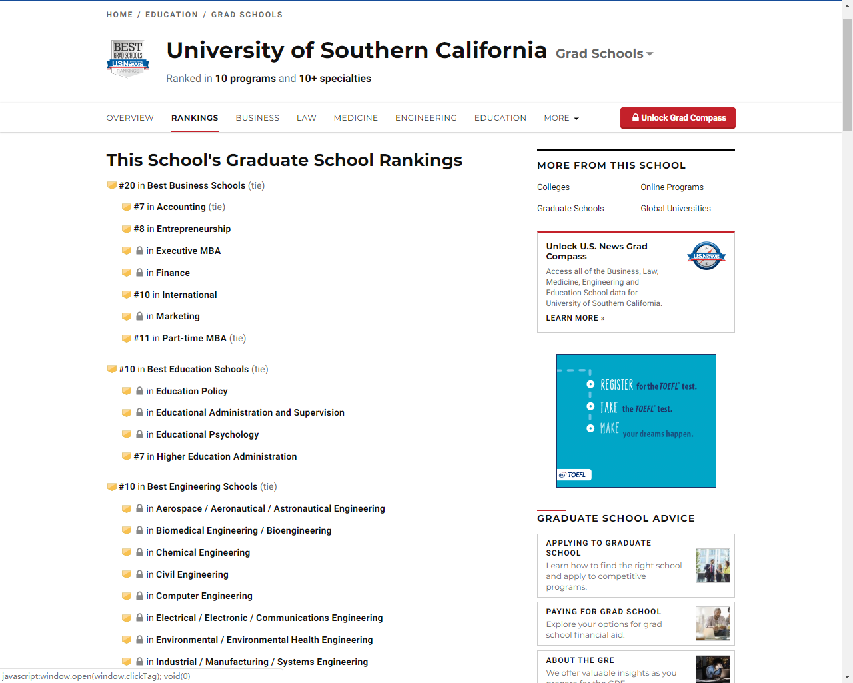Click the TOEFL logo in the advertisement
This screenshot has height=683, width=853.
click(x=574, y=475)
